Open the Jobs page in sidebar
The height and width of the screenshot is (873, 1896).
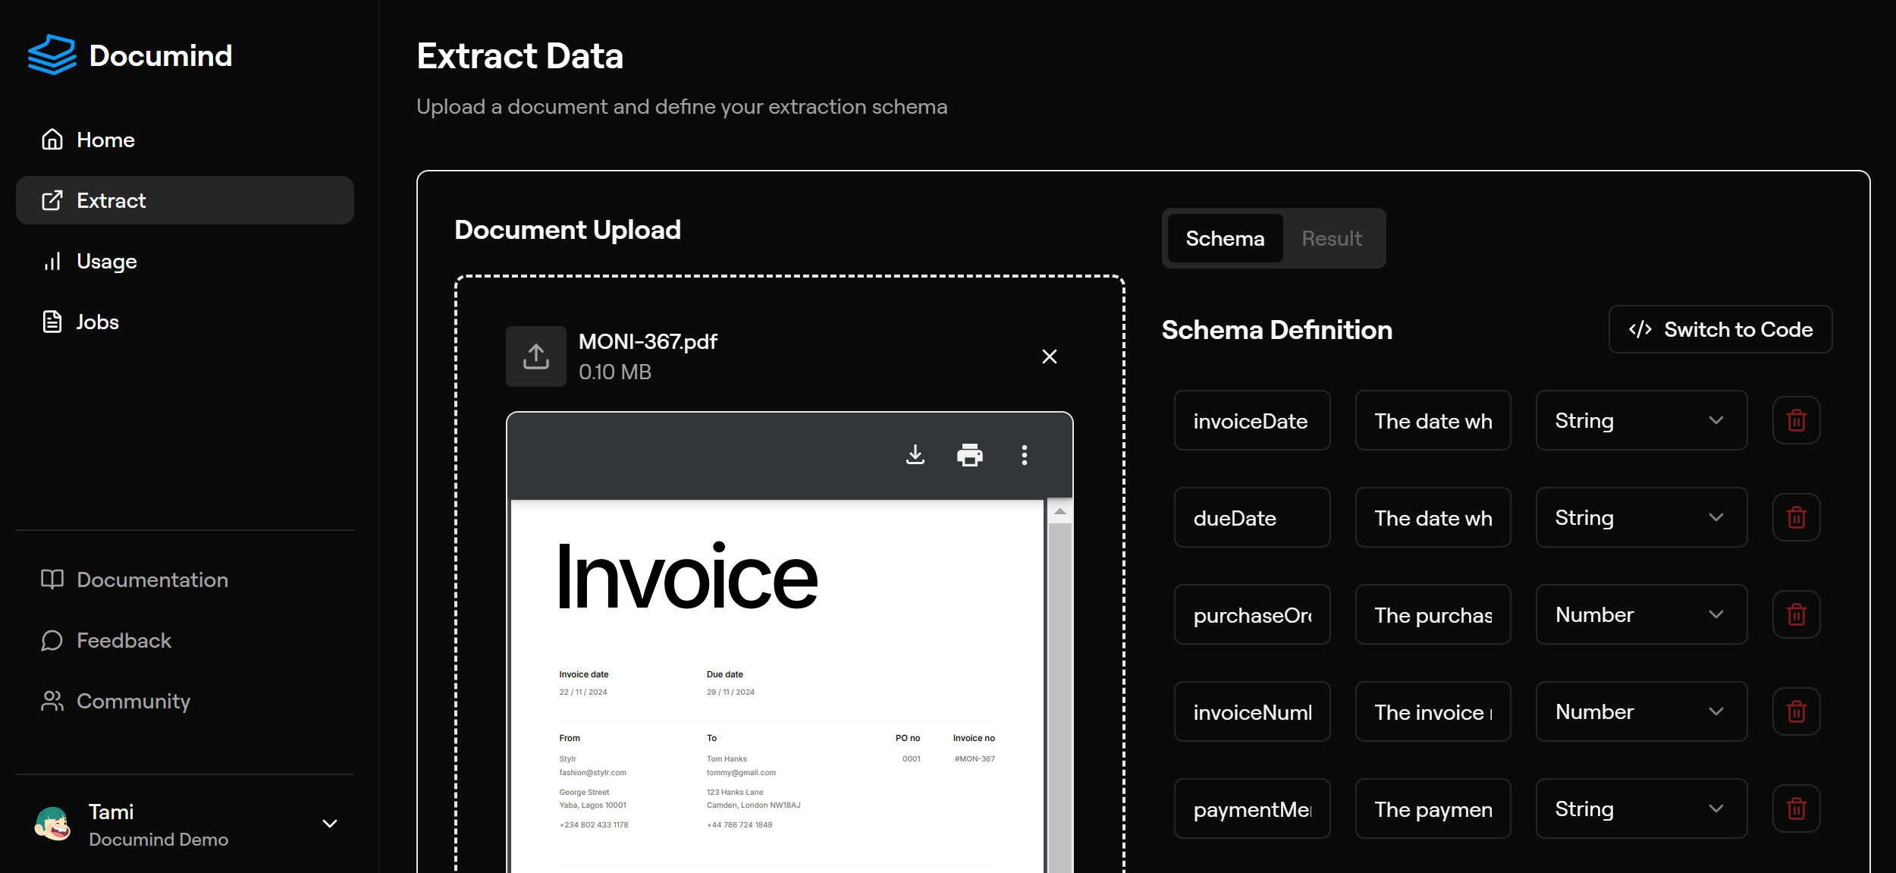[97, 322]
